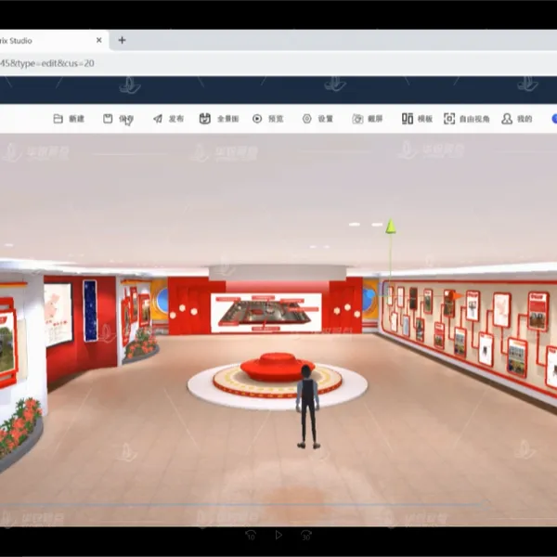Open the 我的 (My account) user menu
This screenshot has width=557, height=557.
[x=516, y=119]
